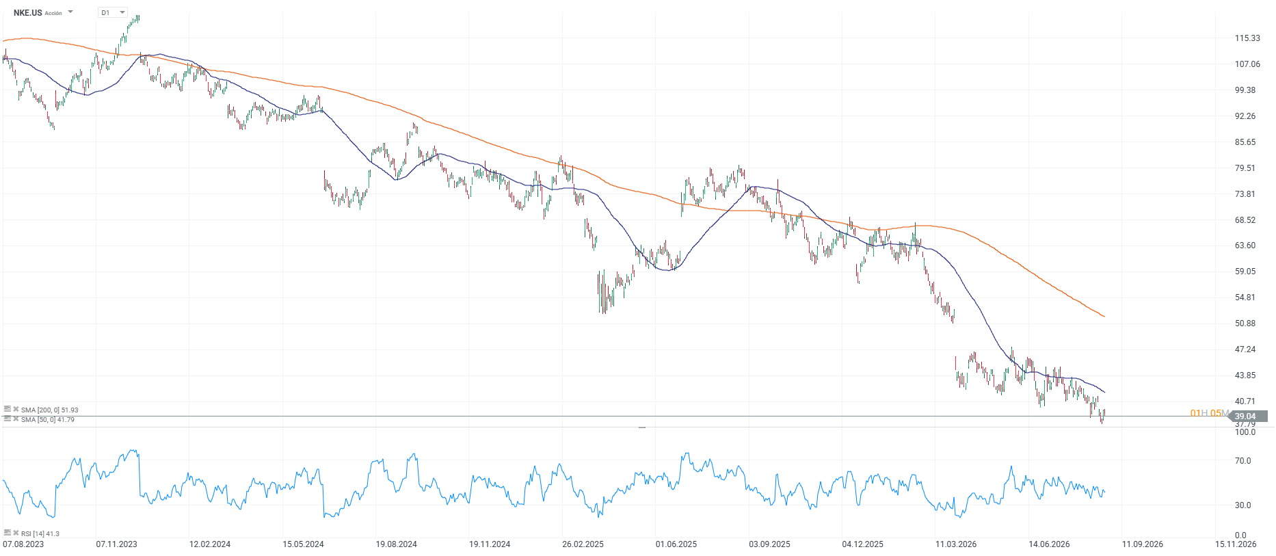This screenshot has height=556, width=1276.
Task: Click the candle countdown timer 01H 05M
Action: point(1208,413)
